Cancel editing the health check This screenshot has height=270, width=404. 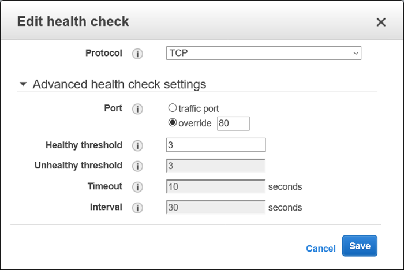point(320,249)
